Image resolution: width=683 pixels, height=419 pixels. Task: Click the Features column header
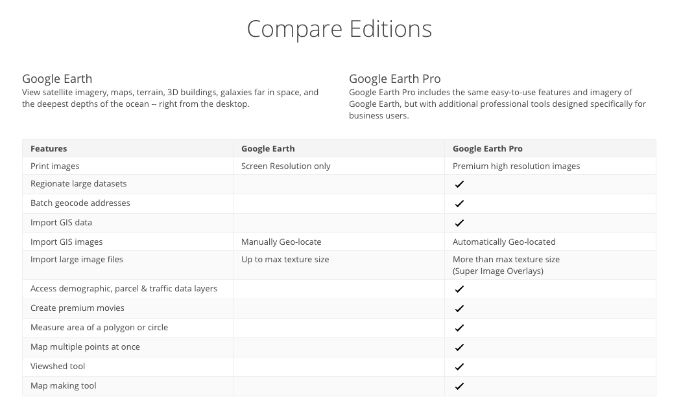49,149
